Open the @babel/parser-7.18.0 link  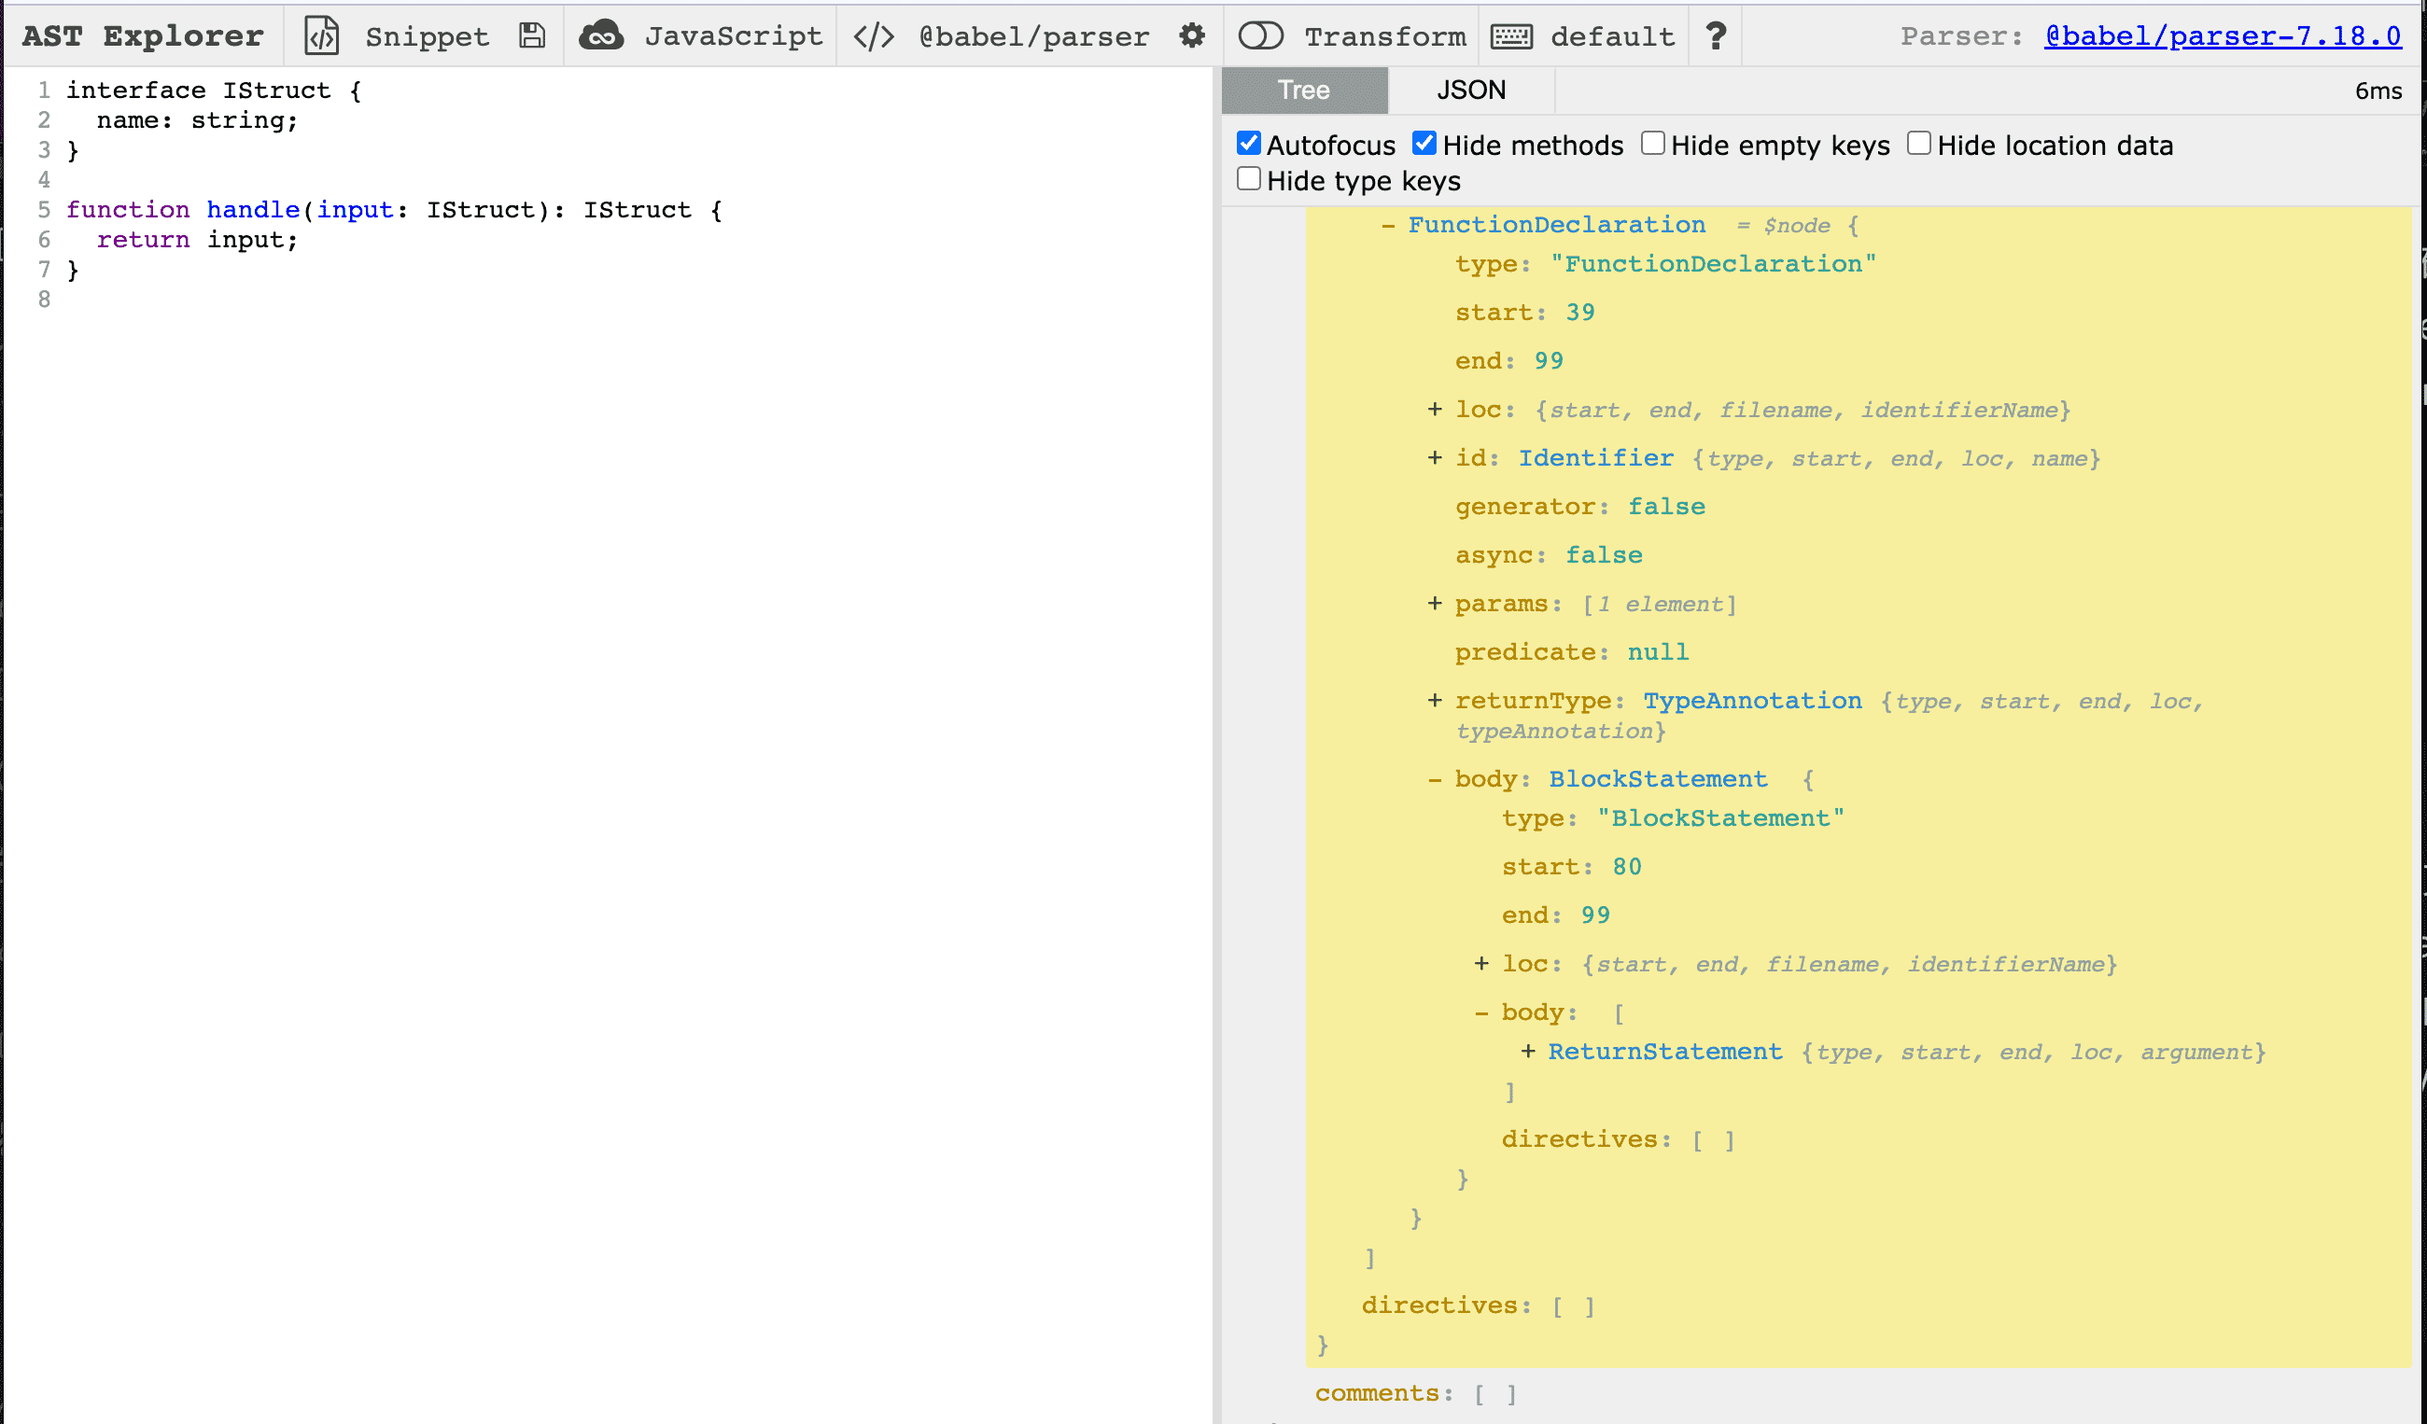coord(2222,35)
